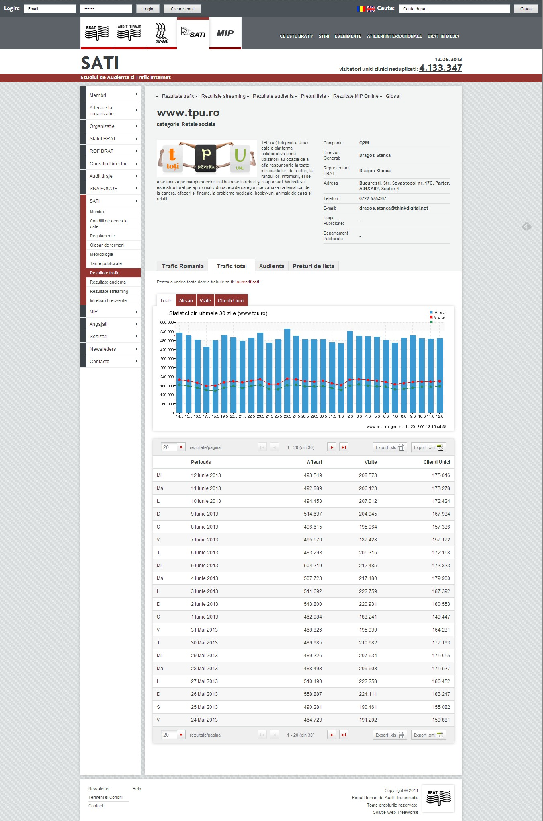The image size is (543, 821).
Task: Open Tarife publicitate sidebar item
Action: pyautogui.click(x=113, y=263)
